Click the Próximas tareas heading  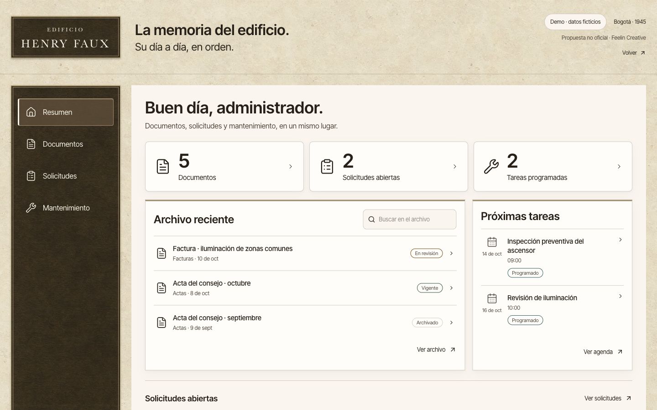(520, 216)
